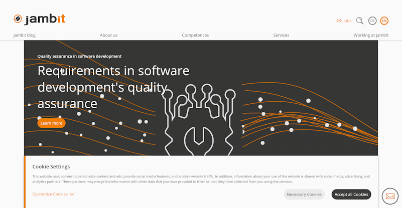Image resolution: width=402 pixels, height=208 pixels.
Task: Choose Necessary Cookies only
Action: coord(304,194)
